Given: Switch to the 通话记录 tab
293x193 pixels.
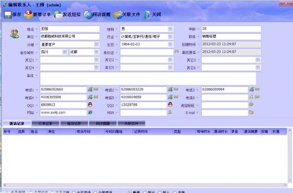Looking at the screenshot, I should 17,124.
